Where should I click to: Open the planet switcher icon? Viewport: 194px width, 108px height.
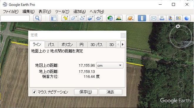130,18
